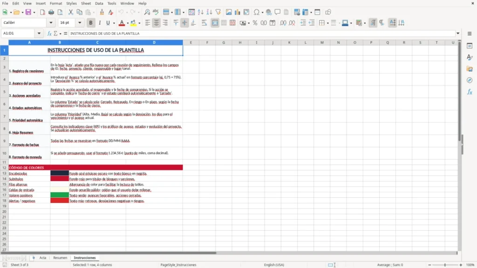Image resolution: width=477 pixels, height=268 pixels.
Task: Switch to the Acta sheet tab
Action: point(43,258)
